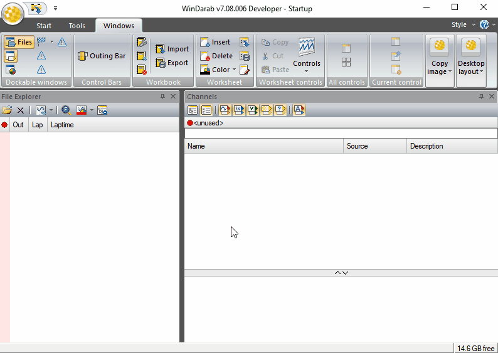Click the remove current control icon
The image size is (498, 353).
396,70
